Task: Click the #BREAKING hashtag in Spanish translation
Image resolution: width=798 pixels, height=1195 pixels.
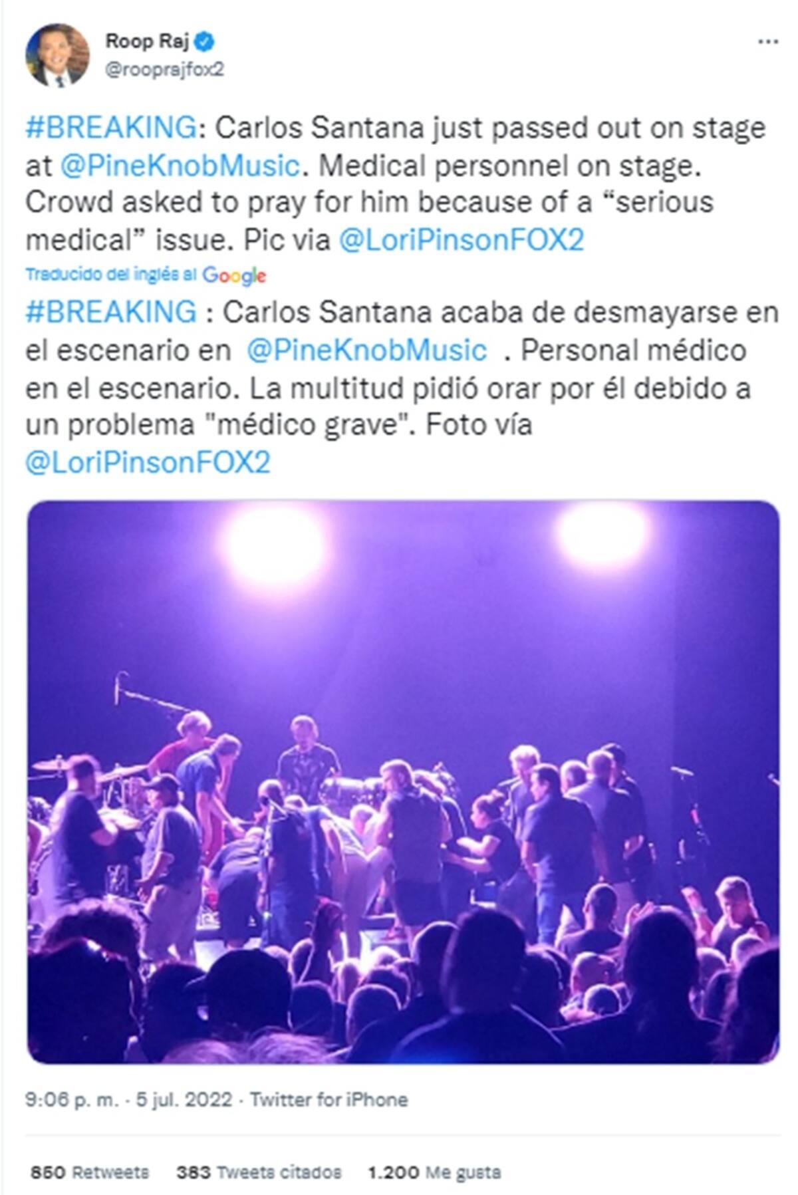Action: pyautogui.click(x=111, y=311)
